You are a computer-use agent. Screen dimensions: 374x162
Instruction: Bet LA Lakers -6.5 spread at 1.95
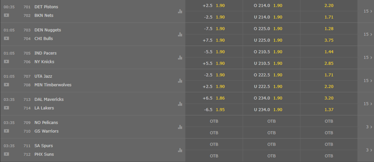(214, 109)
